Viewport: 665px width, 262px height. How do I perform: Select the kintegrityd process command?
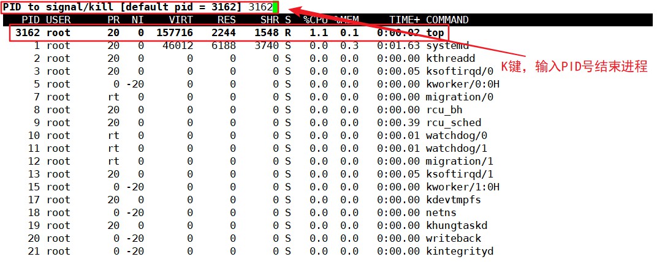pos(460,252)
